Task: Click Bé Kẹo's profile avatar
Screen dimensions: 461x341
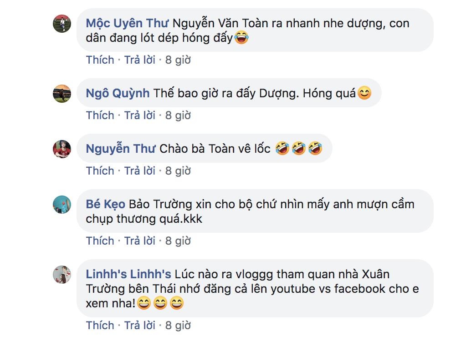Action: click(x=62, y=205)
